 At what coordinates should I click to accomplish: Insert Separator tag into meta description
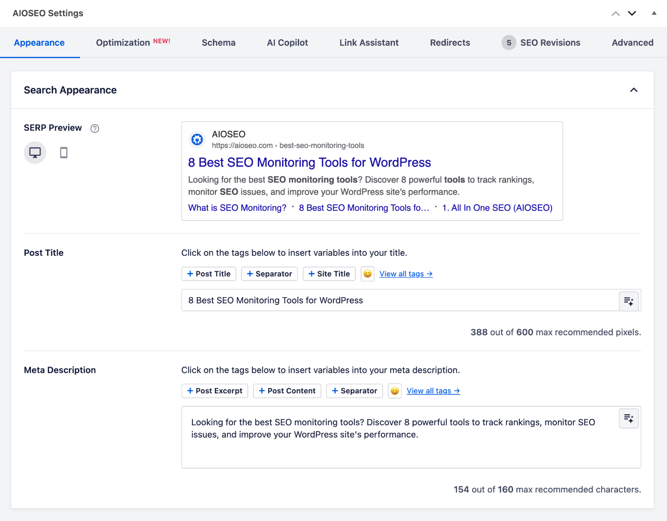pyautogui.click(x=354, y=391)
